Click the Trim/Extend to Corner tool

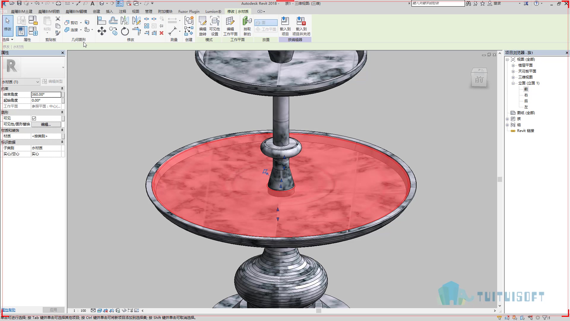(x=136, y=31)
